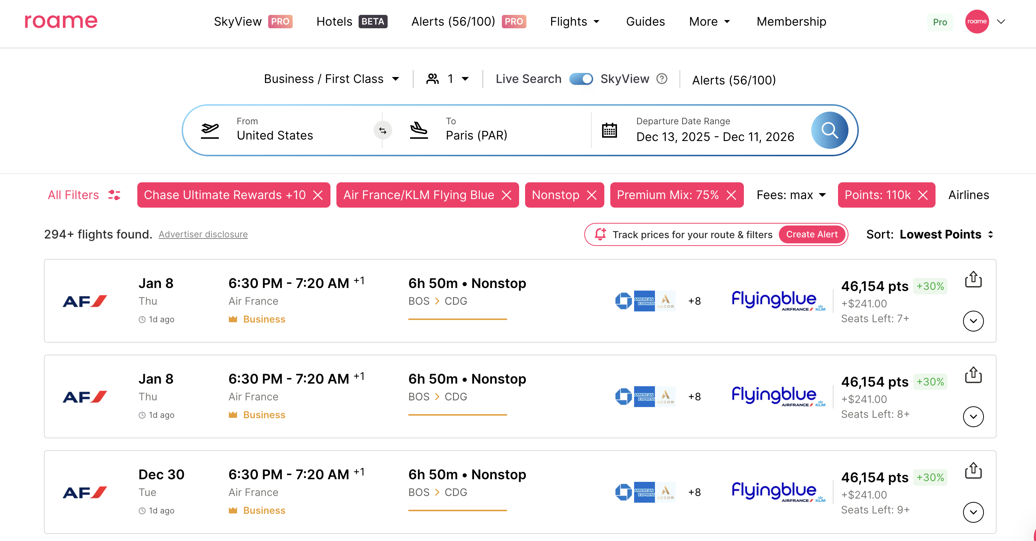The image size is (1036, 541).
Task: Swap origin and destination airports
Action: coord(383,130)
